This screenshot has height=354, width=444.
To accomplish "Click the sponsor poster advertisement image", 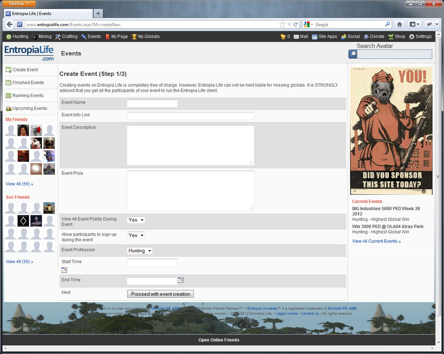I will pyautogui.click(x=391, y=131).
